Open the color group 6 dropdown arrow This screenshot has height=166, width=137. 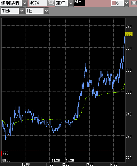126,3
